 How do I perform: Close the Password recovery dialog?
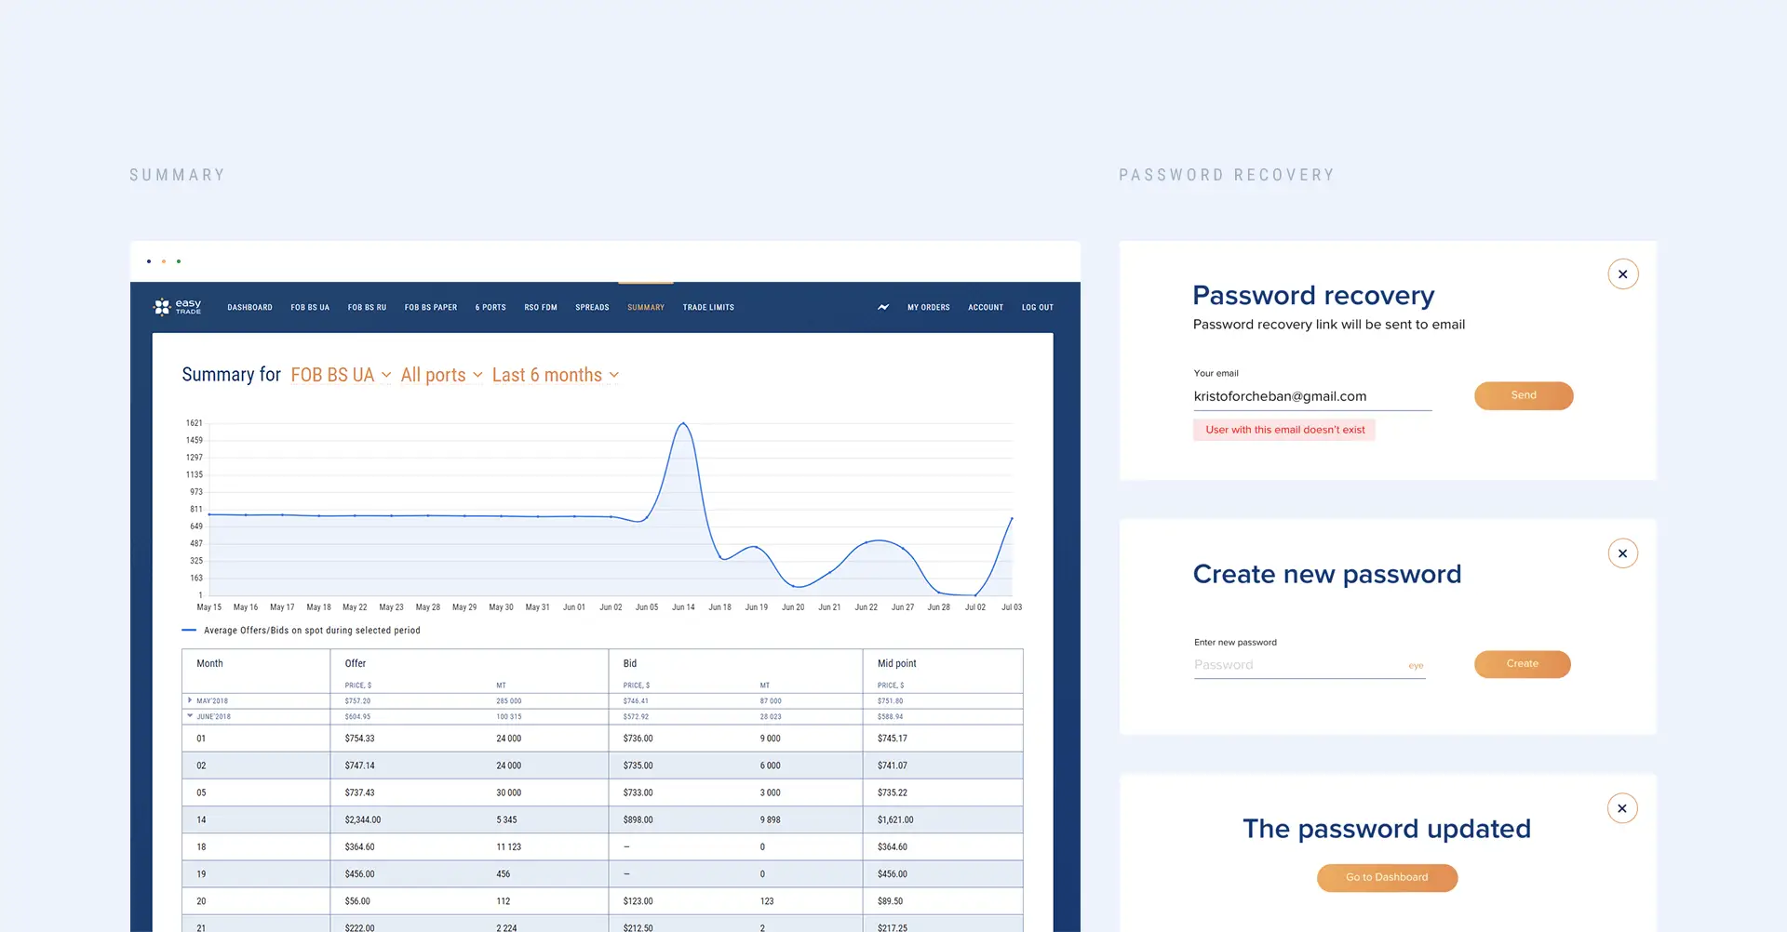1622,274
